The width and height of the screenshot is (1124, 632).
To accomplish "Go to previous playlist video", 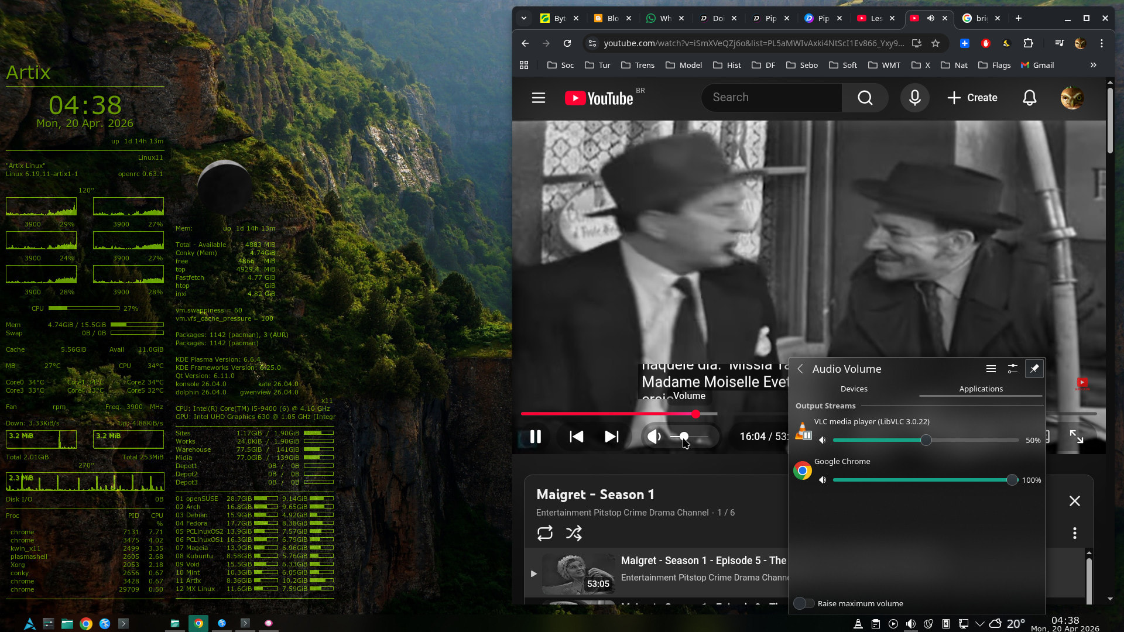I will [576, 437].
